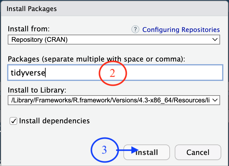Click the chevron on the library path dropdown
The height and width of the screenshot is (166, 229).
215,100
